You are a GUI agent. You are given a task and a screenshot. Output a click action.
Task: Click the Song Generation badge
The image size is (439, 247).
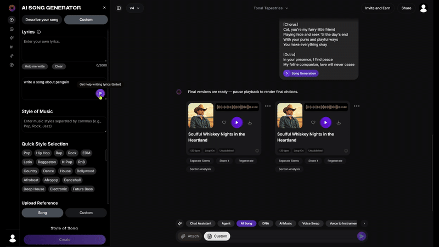click(301, 74)
